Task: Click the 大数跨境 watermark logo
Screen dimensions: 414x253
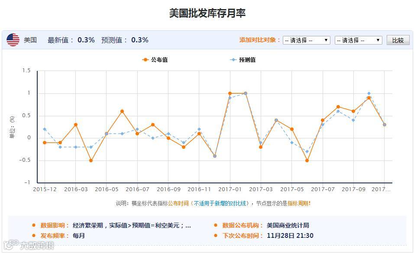Action: pos(29,245)
